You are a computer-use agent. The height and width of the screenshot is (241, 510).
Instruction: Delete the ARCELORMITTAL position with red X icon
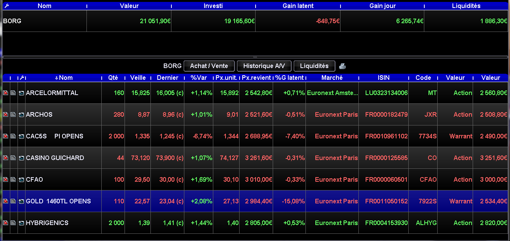pos(6,93)
